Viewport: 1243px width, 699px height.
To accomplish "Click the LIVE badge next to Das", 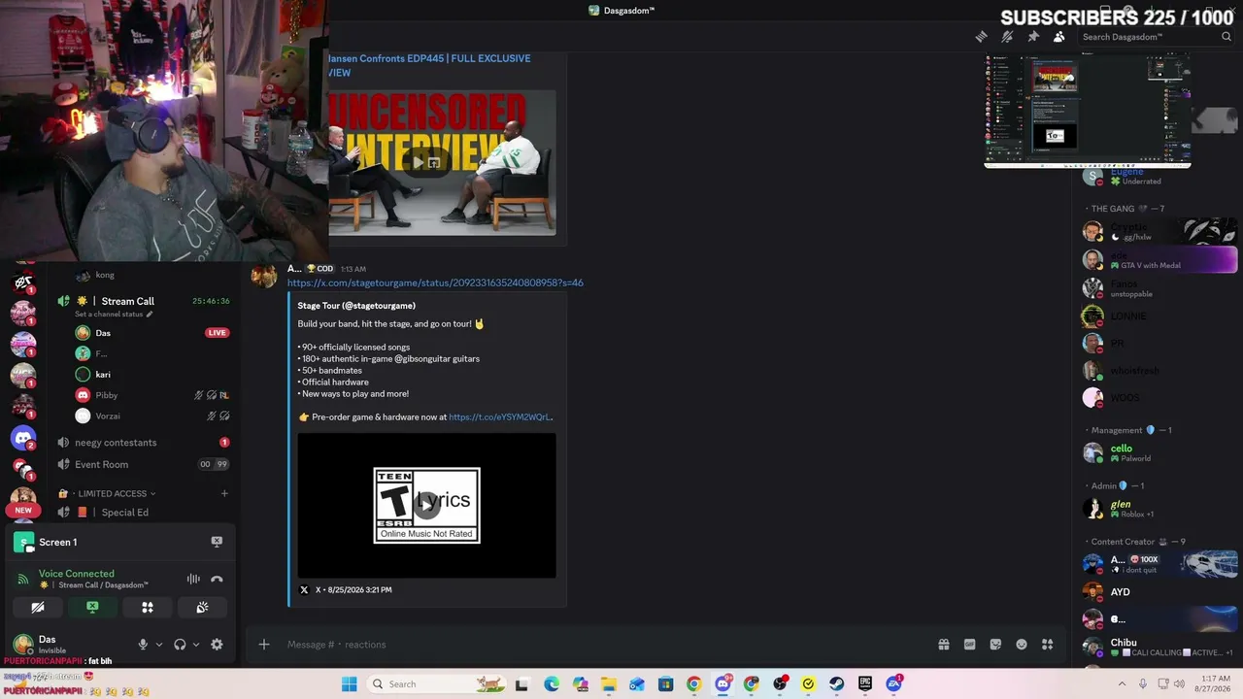I will 217,333.
